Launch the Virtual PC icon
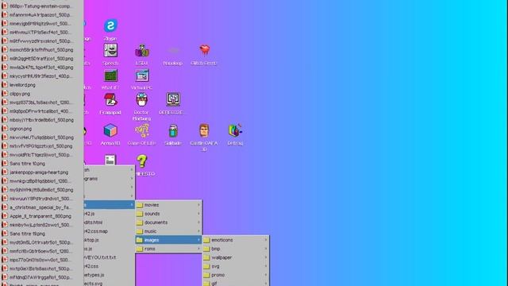 click(x=142, y=75)
